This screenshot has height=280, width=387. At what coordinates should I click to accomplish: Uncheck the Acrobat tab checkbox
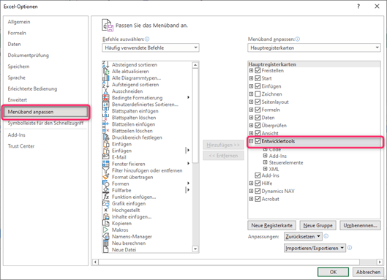(258, 199)
